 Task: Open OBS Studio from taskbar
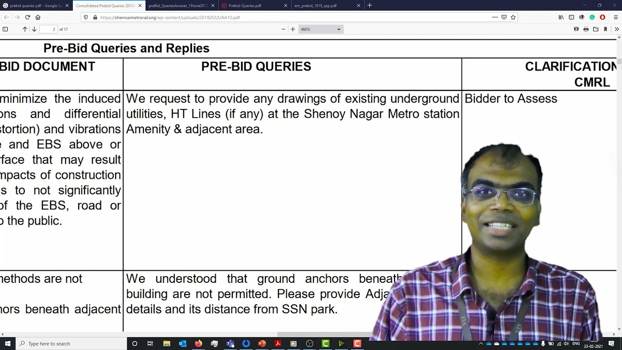point(310,344)
